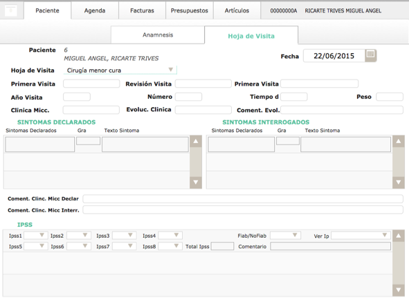Open the calendar picker beside Fecha
Screen dimensions: 409x298
(371, 55)
